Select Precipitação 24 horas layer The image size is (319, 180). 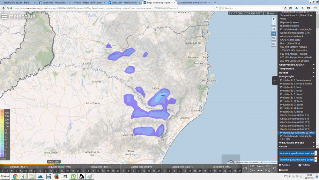[292, 105]
